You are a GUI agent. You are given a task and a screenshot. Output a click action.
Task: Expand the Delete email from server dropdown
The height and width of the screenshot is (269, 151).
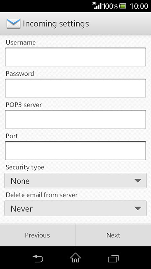click(x=75, y=208)
